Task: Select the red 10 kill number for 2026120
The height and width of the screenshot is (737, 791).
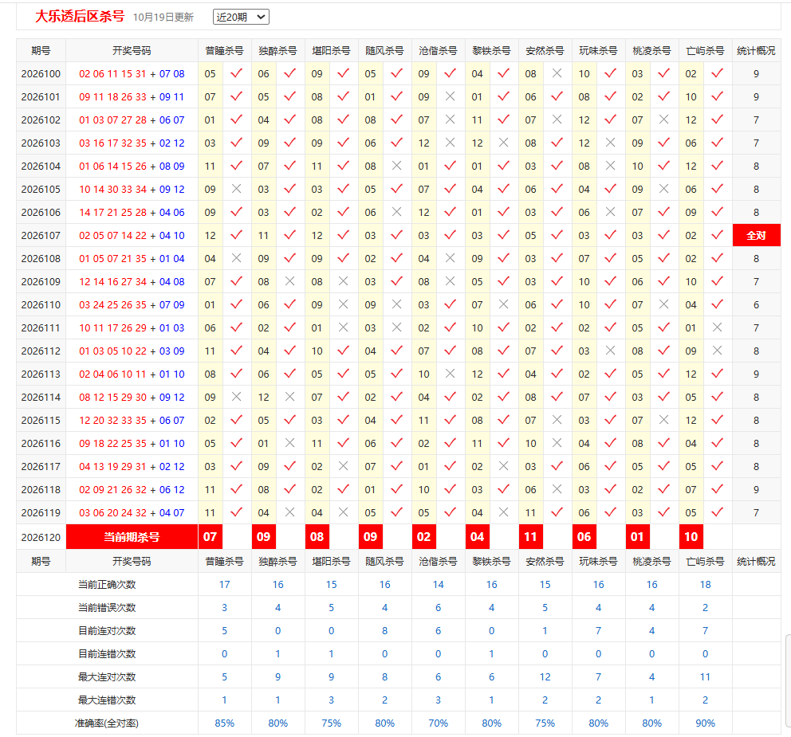Action: (x=691, y=537)
